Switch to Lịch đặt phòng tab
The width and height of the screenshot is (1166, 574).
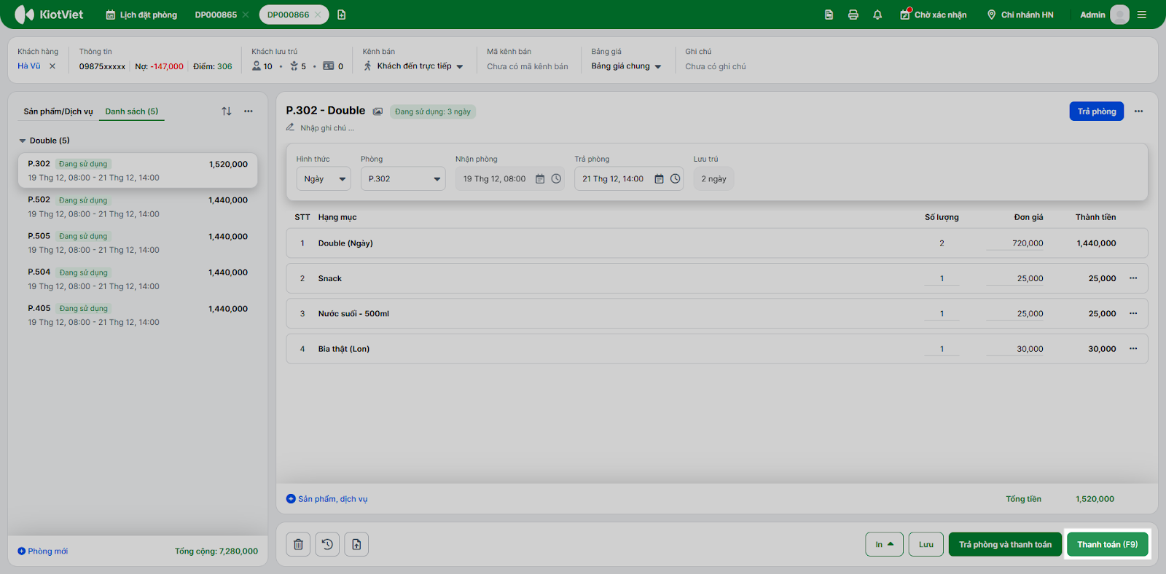click(x=141, y=15)
